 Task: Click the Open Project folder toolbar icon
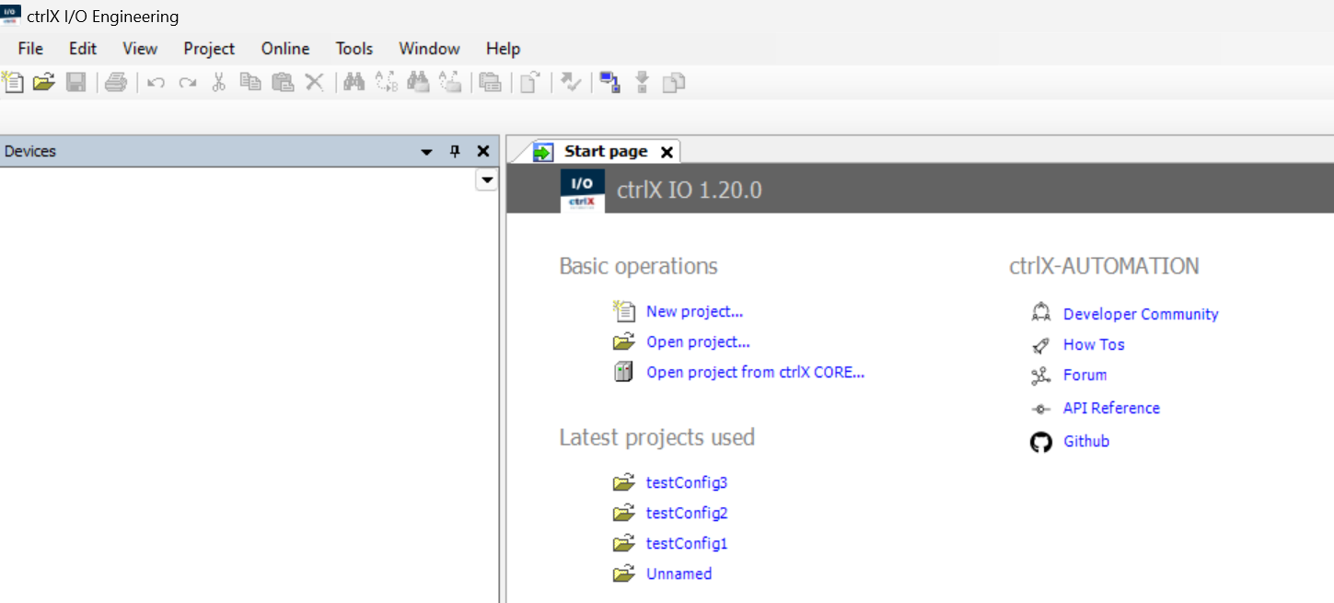[x=43, y=82]
